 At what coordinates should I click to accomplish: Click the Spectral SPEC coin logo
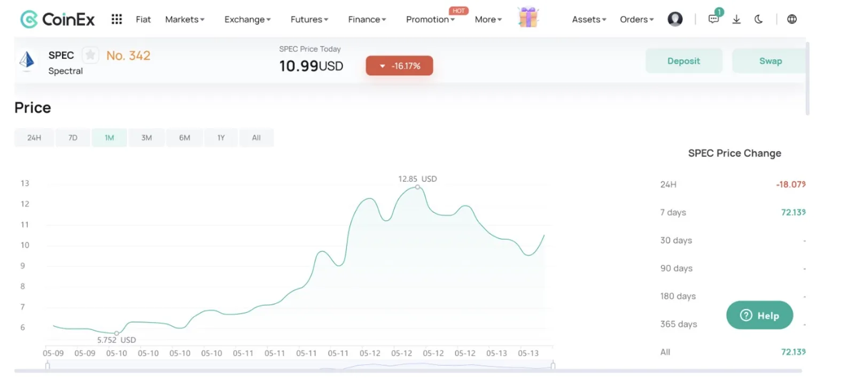pyautogui.click(x=27, y=60)
